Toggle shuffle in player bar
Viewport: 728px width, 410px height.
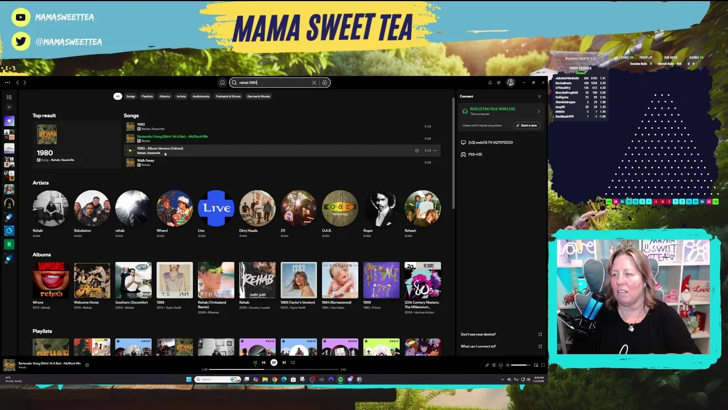pyautogui.click(x=255, y=362)
